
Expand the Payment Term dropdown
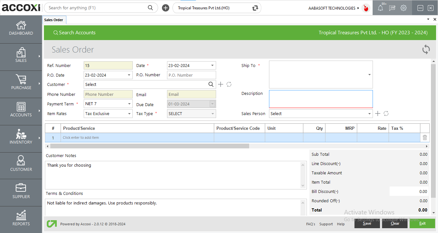coord(129,104)
